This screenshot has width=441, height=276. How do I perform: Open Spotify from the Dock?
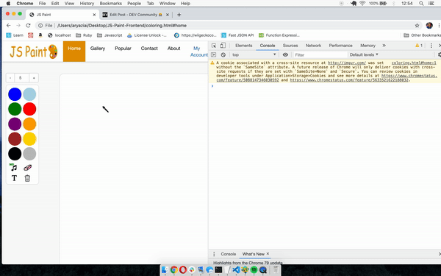click(x=254, y=270)
